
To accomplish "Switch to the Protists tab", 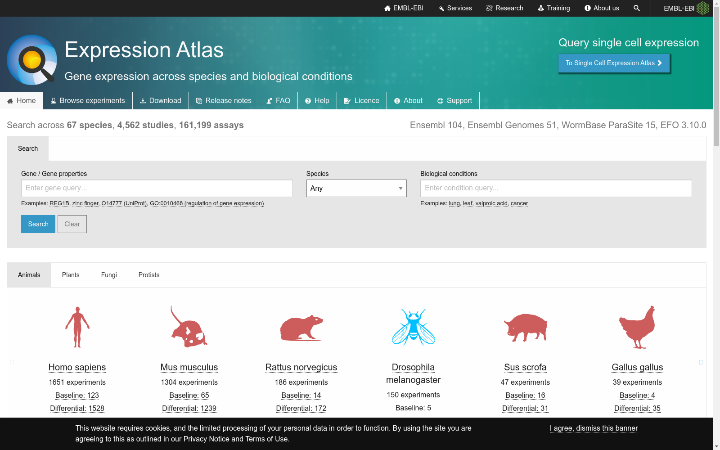I will 149,275.
